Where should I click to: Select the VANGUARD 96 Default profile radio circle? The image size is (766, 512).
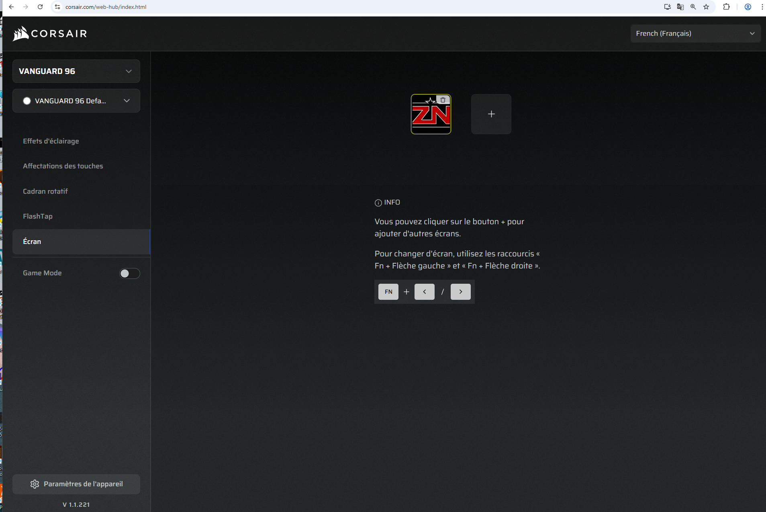pyautogui.click(x=27, y=101)
